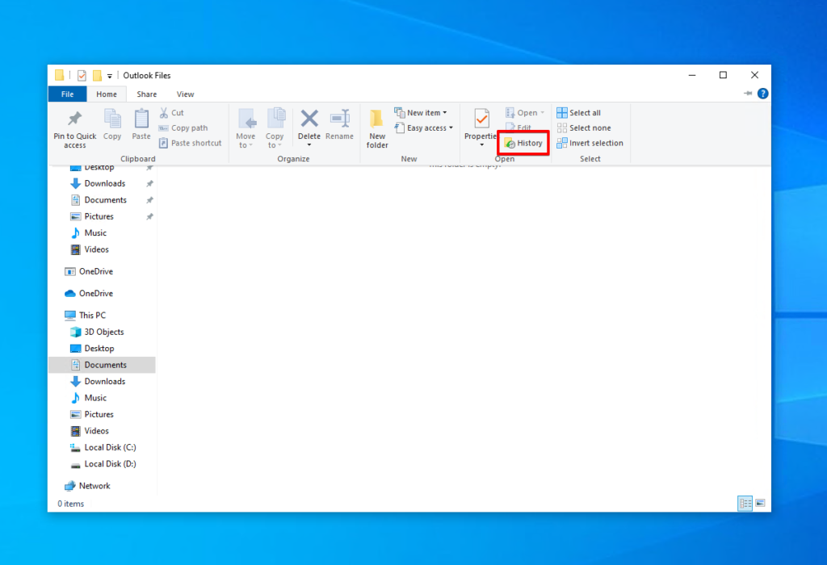Open the Easy access dropdown
This screenshot has width=827, height=565.
point(423,128)
